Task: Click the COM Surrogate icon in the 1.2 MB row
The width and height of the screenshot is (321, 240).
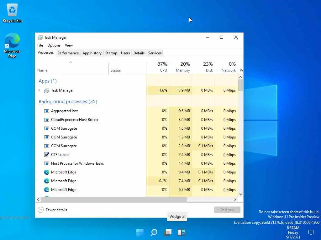Action: pyautogui.click(x=47, y=137)
